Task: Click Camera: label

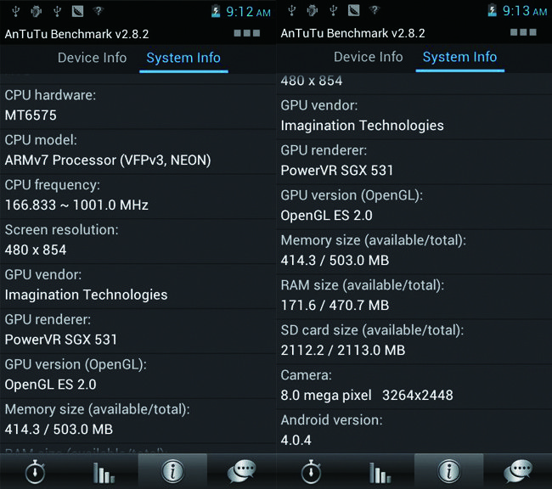Action: point(307,375)
